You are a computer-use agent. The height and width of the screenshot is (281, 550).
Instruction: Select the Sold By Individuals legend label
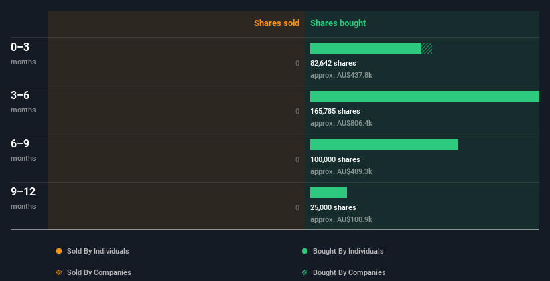(x=98, y=251)
